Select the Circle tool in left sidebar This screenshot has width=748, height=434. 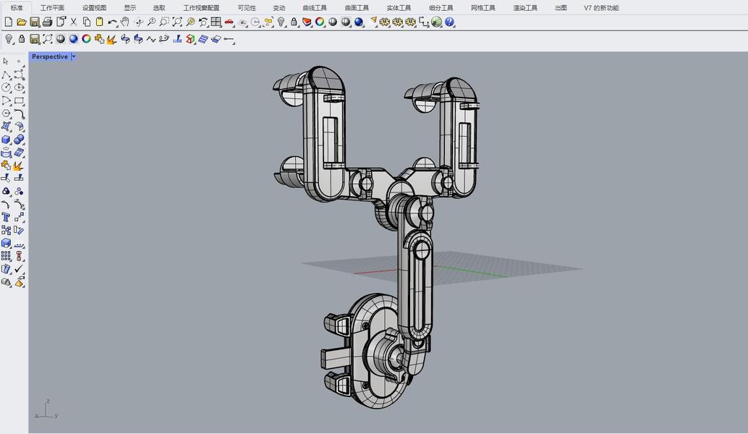pos(6,88)
